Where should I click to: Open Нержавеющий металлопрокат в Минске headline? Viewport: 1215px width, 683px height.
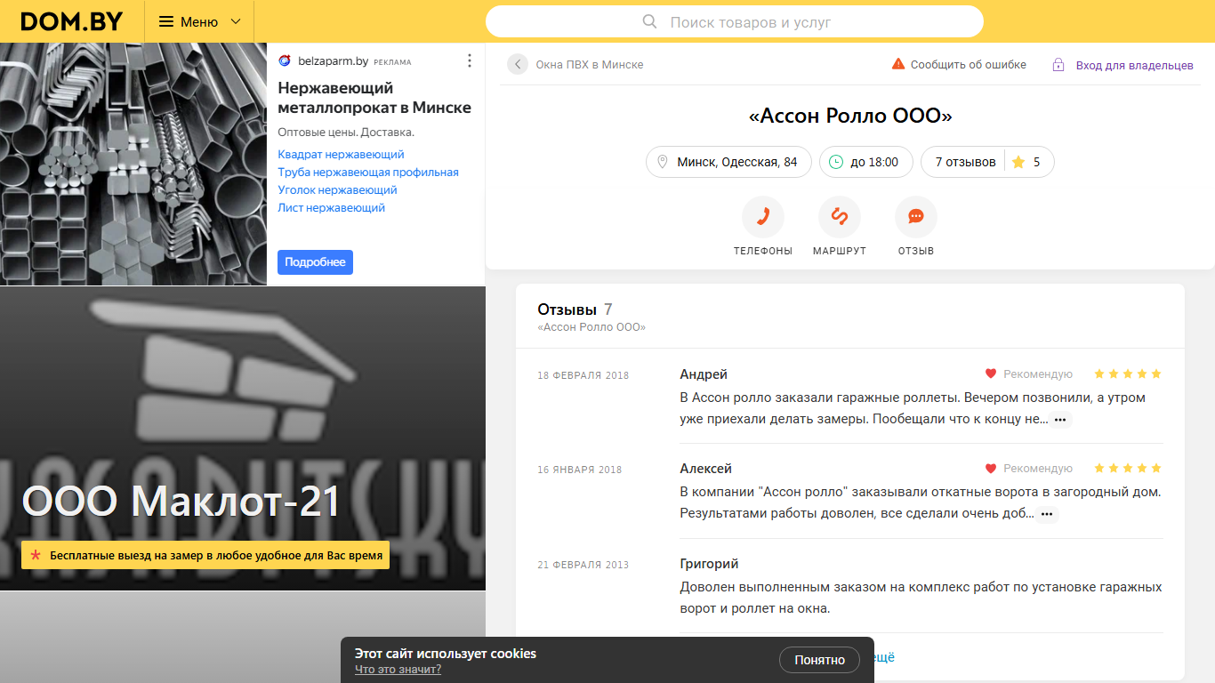pyautogui.click(x=374, y=98)
